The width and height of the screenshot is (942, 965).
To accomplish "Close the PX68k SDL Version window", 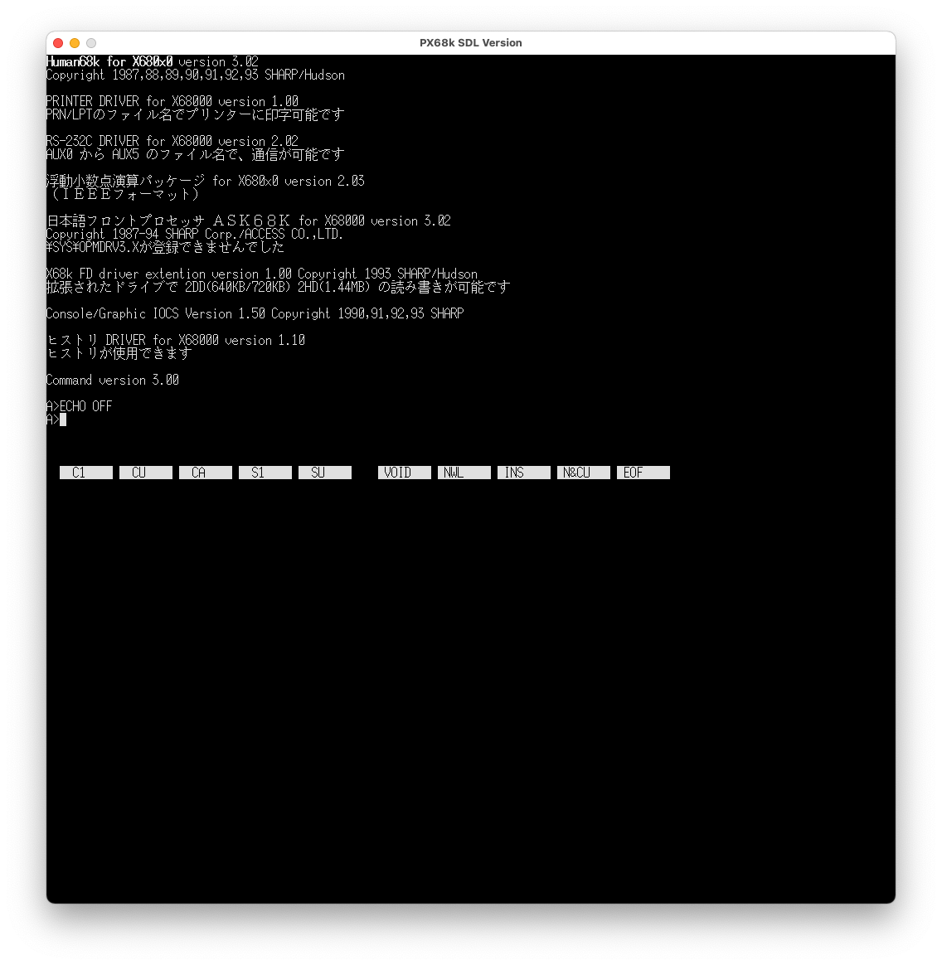I will 59,43.
